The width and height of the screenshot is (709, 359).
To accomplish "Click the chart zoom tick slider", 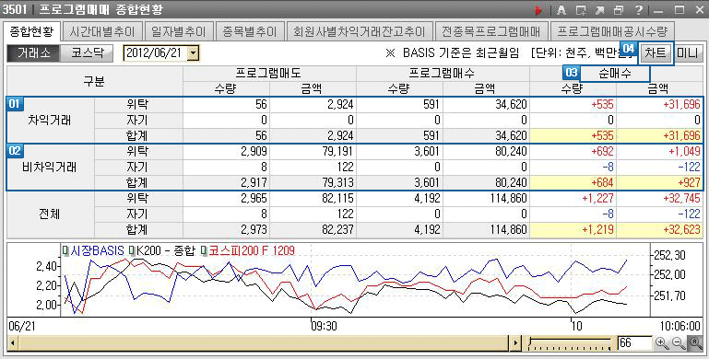I will [570, 343].
